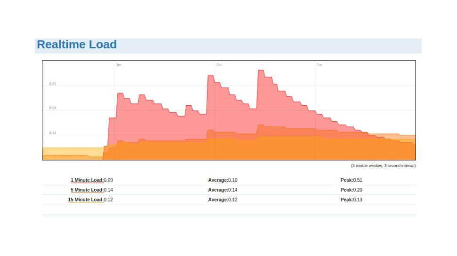This screenshot has width=457, height=256.
Task: Click the 2m time marker on graph
Action: [x=219, y=64]
